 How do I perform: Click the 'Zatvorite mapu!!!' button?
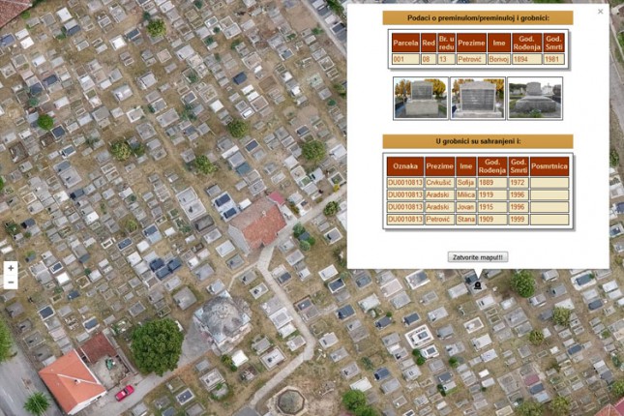478,257
